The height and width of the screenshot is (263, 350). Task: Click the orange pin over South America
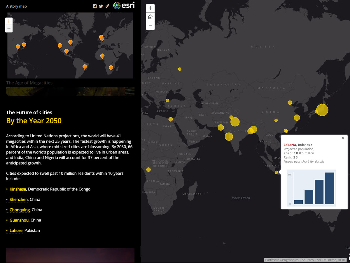point(85,67)
